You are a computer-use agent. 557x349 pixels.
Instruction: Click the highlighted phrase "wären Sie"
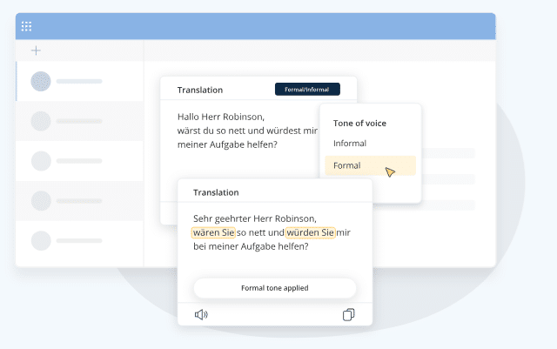214,232
